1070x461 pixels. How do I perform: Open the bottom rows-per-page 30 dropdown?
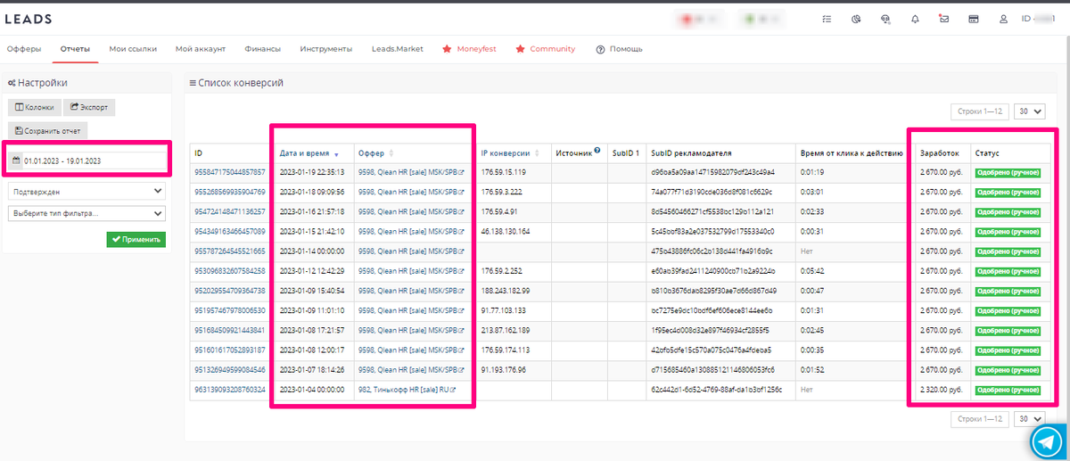click(x=1031, y=418)
